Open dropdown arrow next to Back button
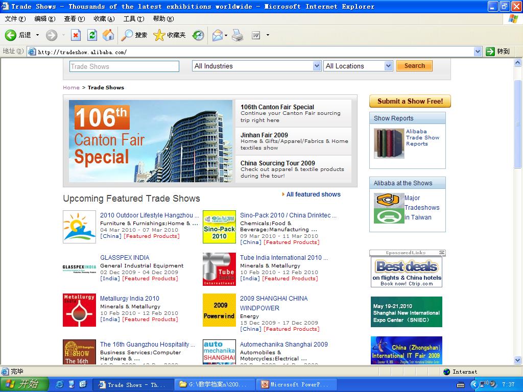 click(37, 35)
